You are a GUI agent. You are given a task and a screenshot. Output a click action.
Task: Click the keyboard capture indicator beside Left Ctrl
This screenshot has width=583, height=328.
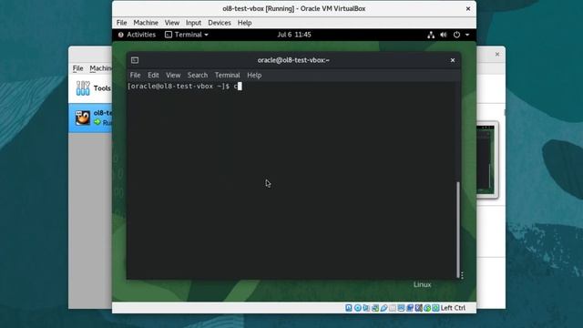[435, 308]
